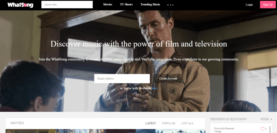This screenshot has height=133, width=277.
Task: Go to TV Shows section
Action: (126, 5)
